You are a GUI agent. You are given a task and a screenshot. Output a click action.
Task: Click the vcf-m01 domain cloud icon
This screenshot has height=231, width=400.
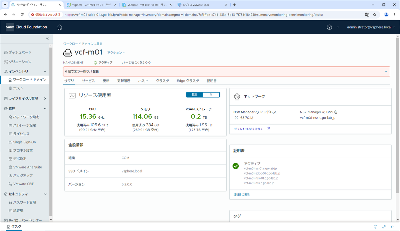pyautogui.click(x=68, y=53)
